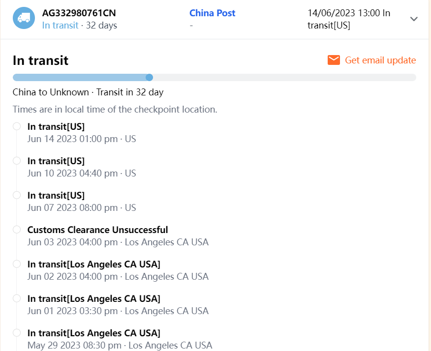Open the China Post carrier link
Image resolution: width=431 pixels, height=351 pixels.
(x=212, y=13)
